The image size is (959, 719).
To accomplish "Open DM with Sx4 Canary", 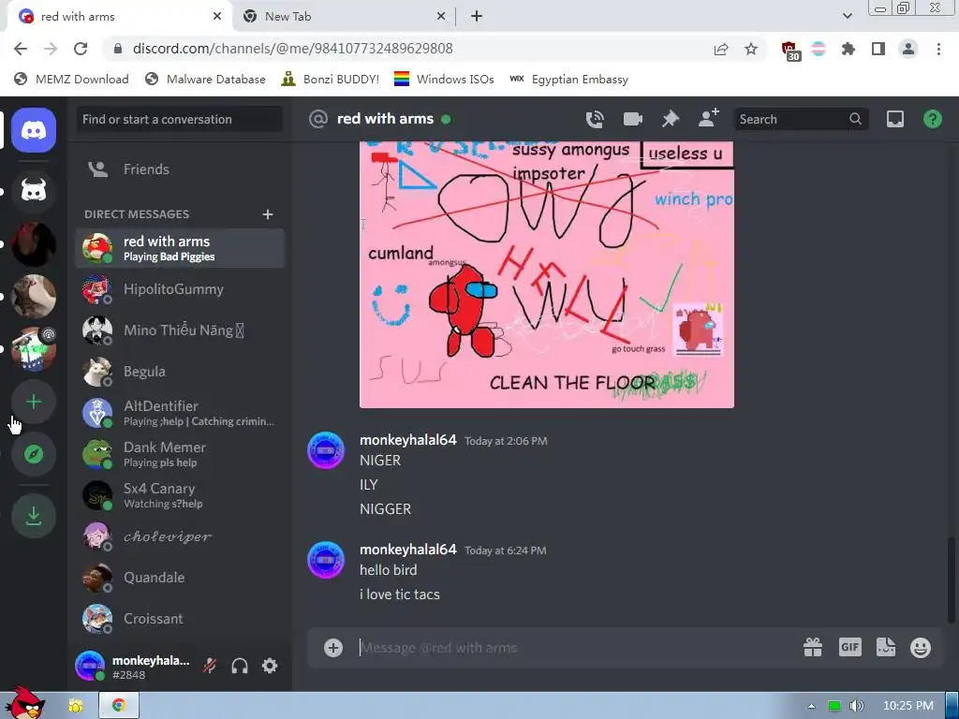I will tap(179, 495).
